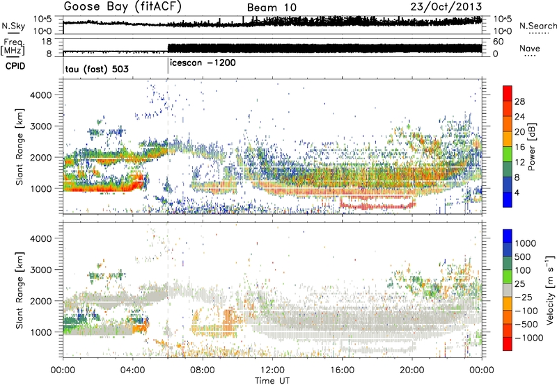Click the 'Nave' legend label

pyautogui.click(x=530, y=48)
